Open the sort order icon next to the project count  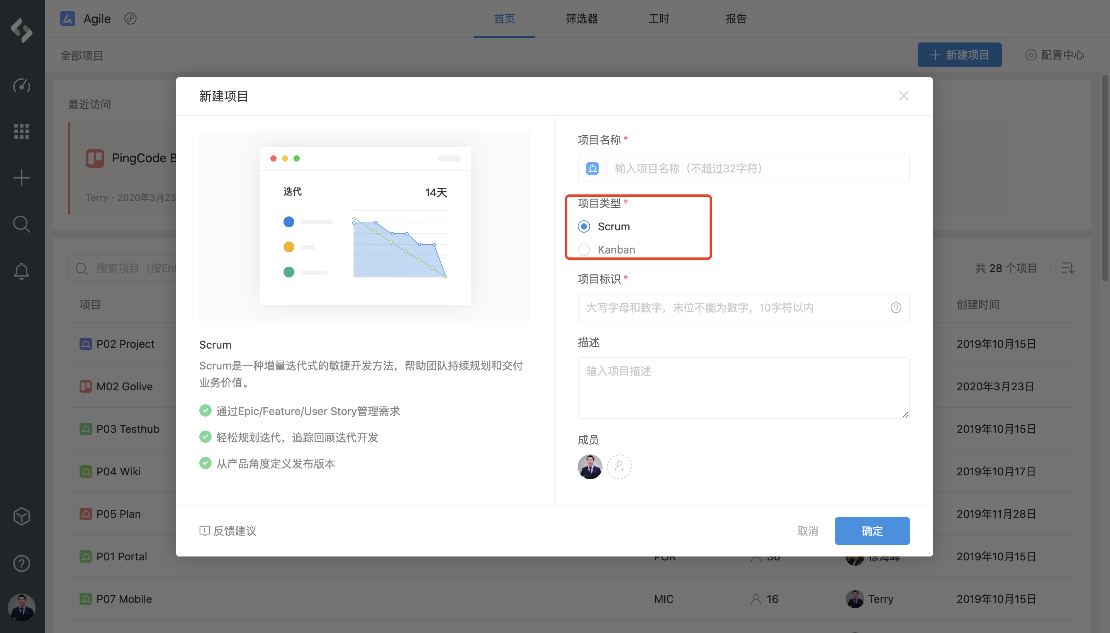[1068, 268]
